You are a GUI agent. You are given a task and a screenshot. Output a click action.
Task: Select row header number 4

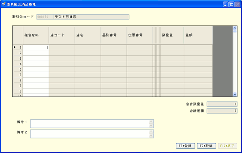coord(18,64)
